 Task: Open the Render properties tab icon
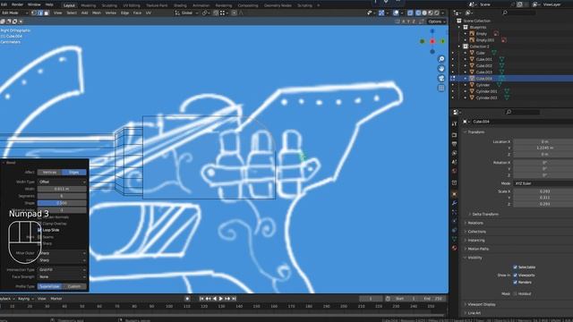454,135
